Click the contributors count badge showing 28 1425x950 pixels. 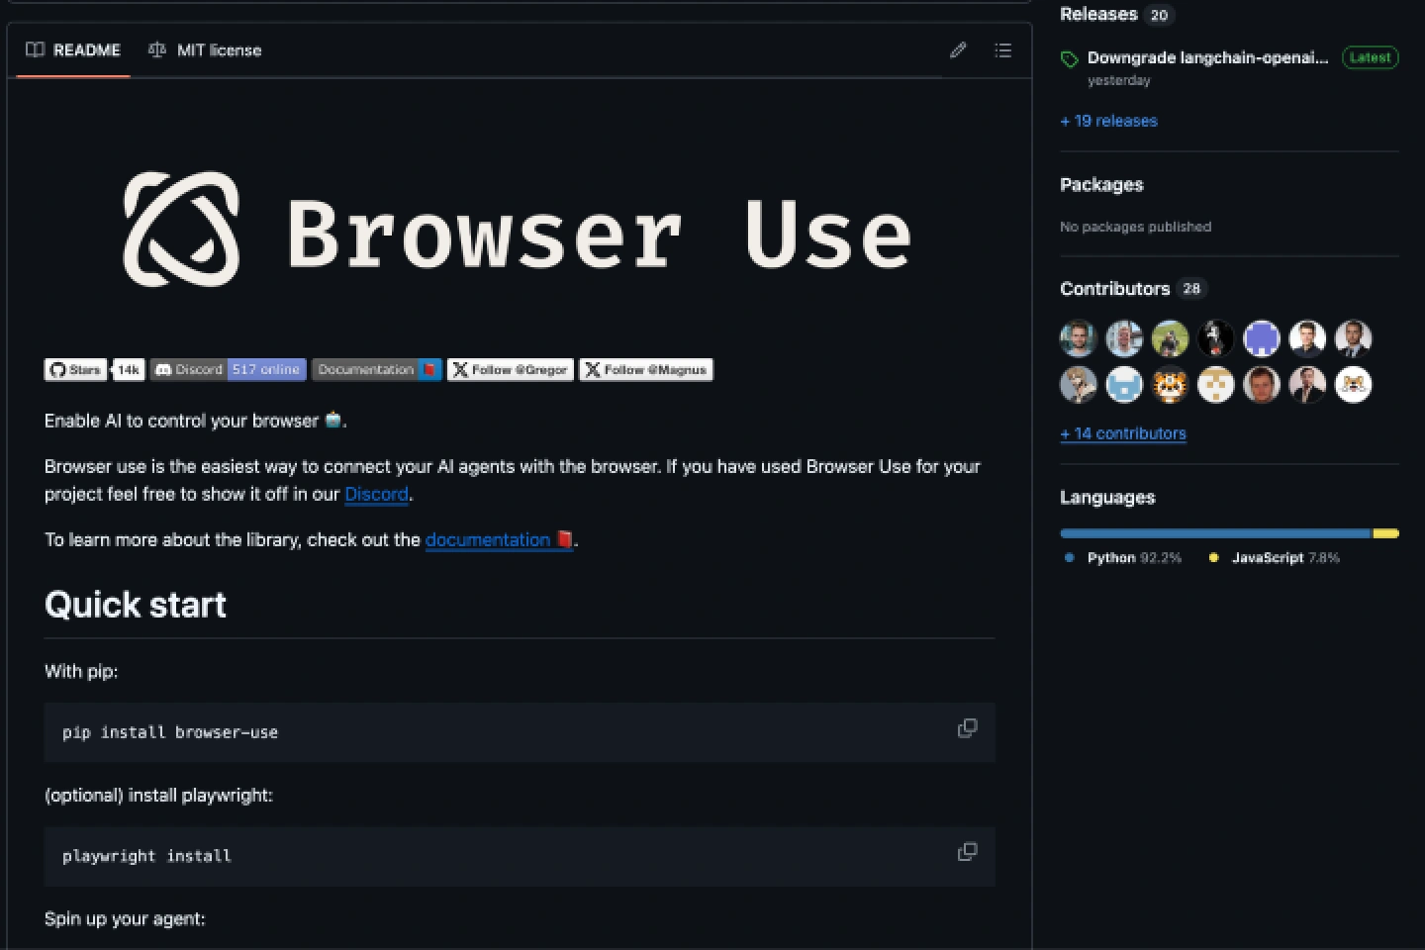coord(1191,289)
